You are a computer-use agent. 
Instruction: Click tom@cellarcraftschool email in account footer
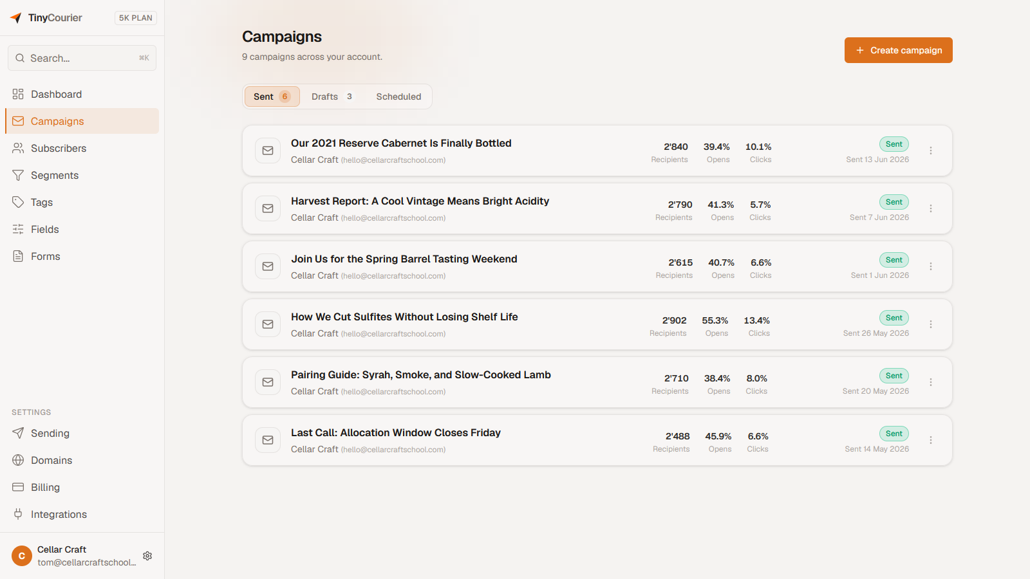87,562
